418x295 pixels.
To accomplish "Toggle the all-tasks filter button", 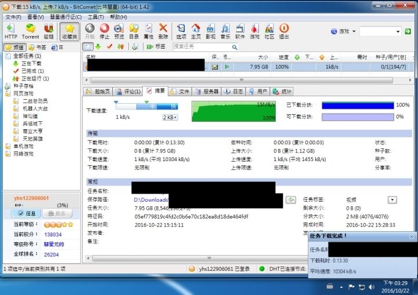I will [88, 46].
